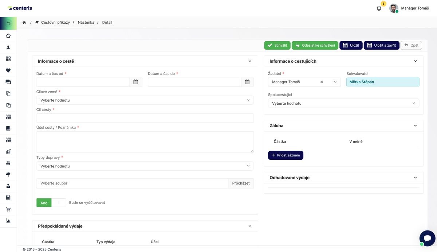Collapse the Informace o cestujících panel
The image size is (437, 252).
(x=416, y=61)
